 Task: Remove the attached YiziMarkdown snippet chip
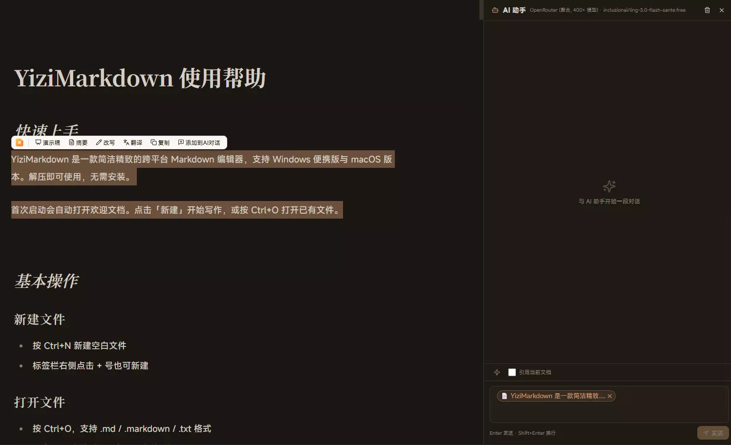(610, 396)
